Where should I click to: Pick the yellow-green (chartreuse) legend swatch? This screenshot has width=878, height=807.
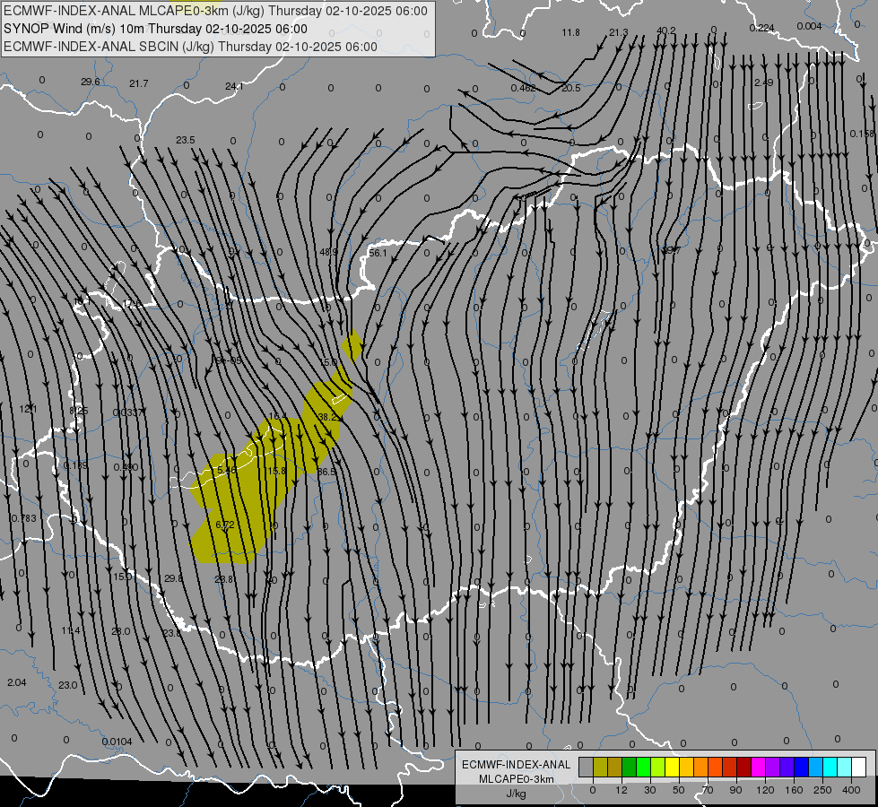click(658, 768)
